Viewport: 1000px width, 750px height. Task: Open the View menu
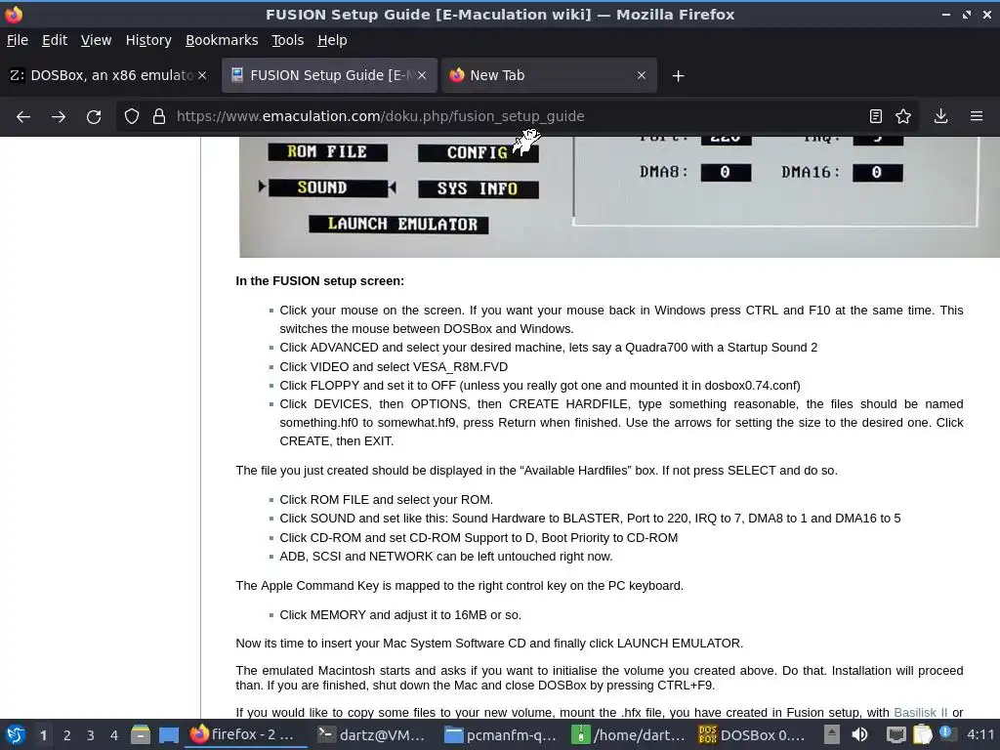click(96, 40)
